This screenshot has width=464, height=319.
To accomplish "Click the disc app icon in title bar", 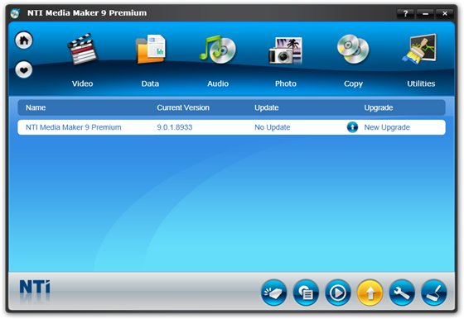I will [15, 13].
